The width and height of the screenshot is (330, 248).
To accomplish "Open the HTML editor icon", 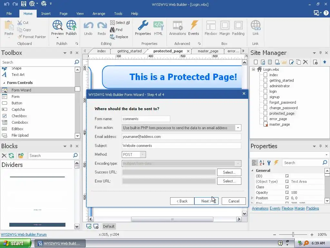I will point(158,25).
